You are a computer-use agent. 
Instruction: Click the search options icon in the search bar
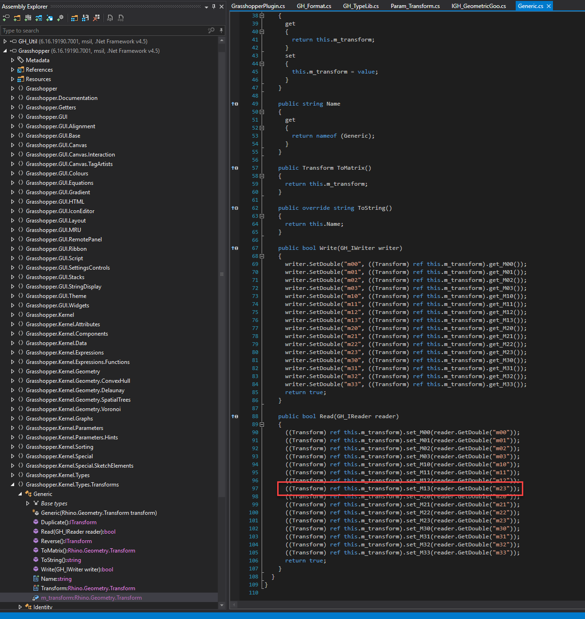211,30
